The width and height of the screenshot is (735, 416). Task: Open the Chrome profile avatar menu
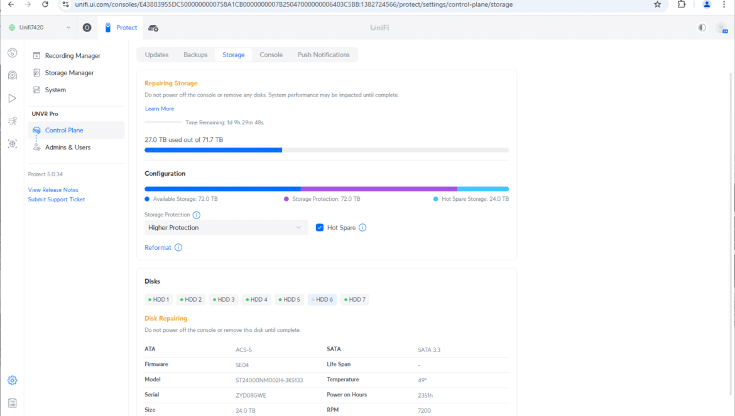706,4
